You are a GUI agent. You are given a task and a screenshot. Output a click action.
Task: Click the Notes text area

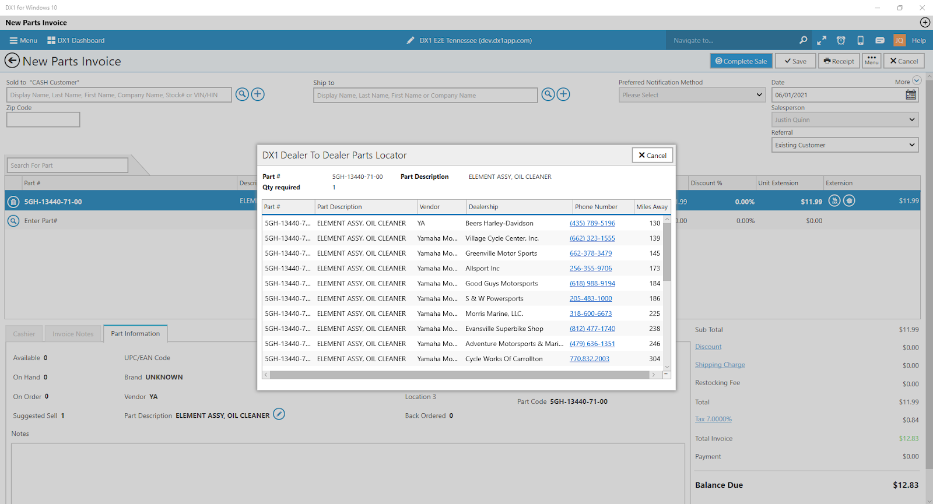tap(348, 473)
